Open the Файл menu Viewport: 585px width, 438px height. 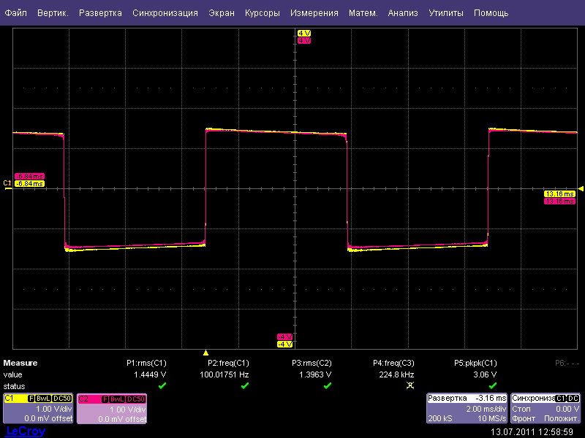(16, 13)
